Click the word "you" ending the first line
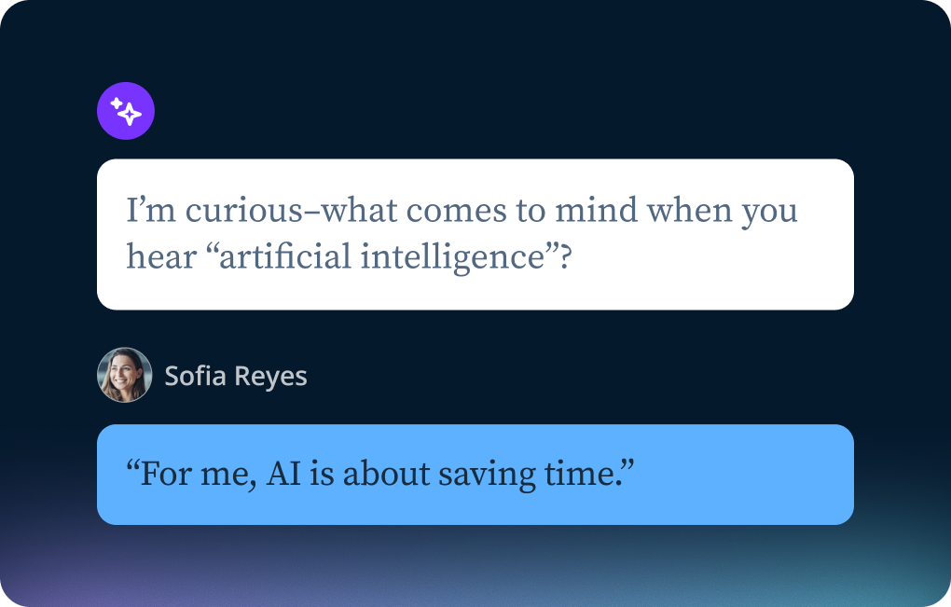 [x=769, y=213]
